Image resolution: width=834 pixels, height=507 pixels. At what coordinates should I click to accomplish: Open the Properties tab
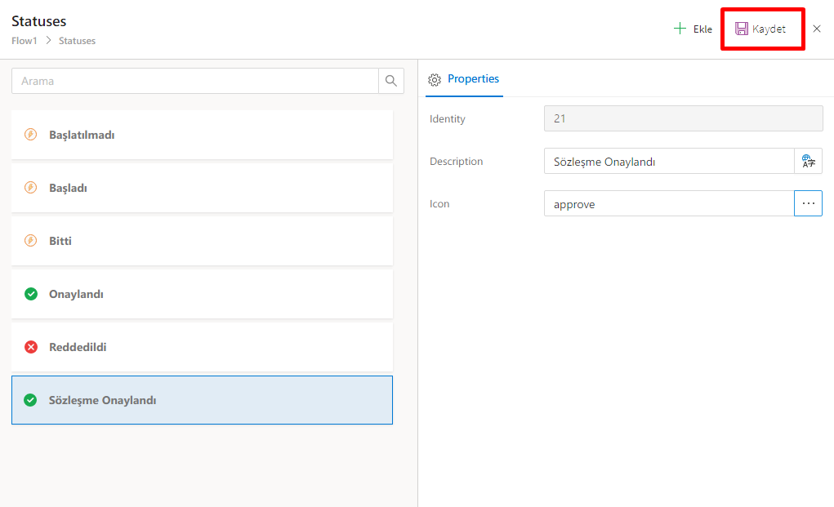coord(464,79)
